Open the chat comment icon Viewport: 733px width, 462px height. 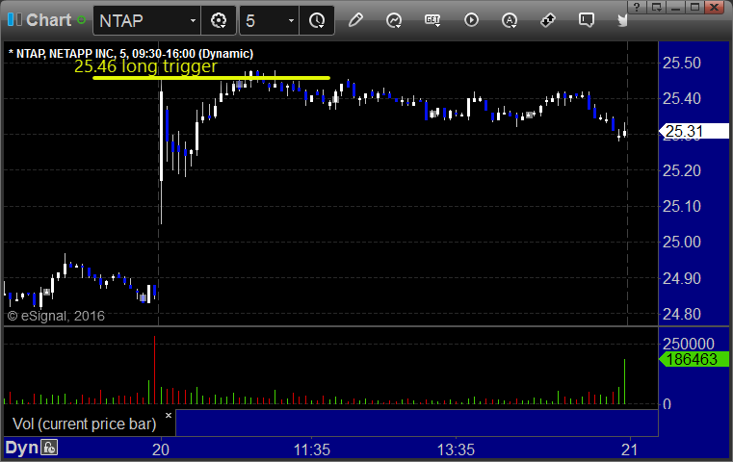[x=587, y=20]
